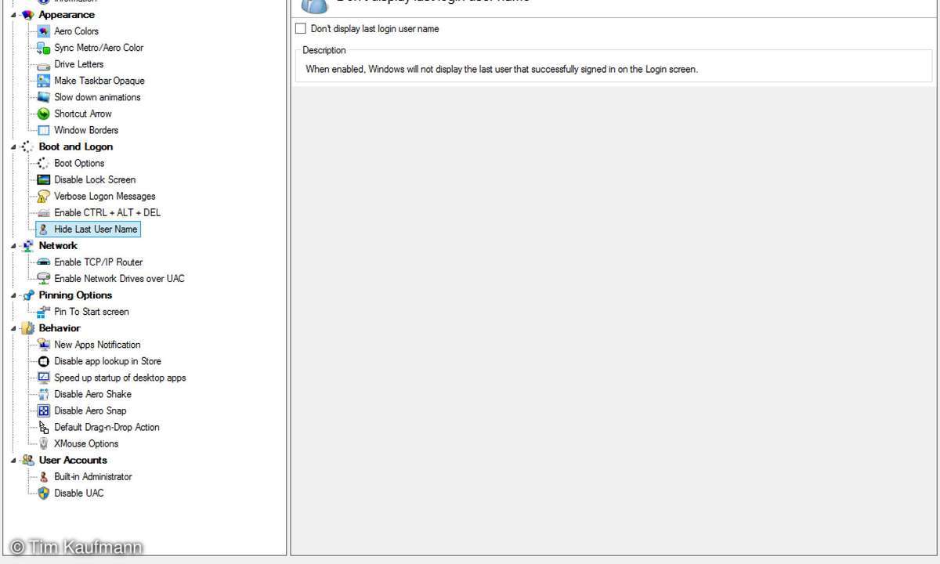Select the Behavior category label

(60, 328)
